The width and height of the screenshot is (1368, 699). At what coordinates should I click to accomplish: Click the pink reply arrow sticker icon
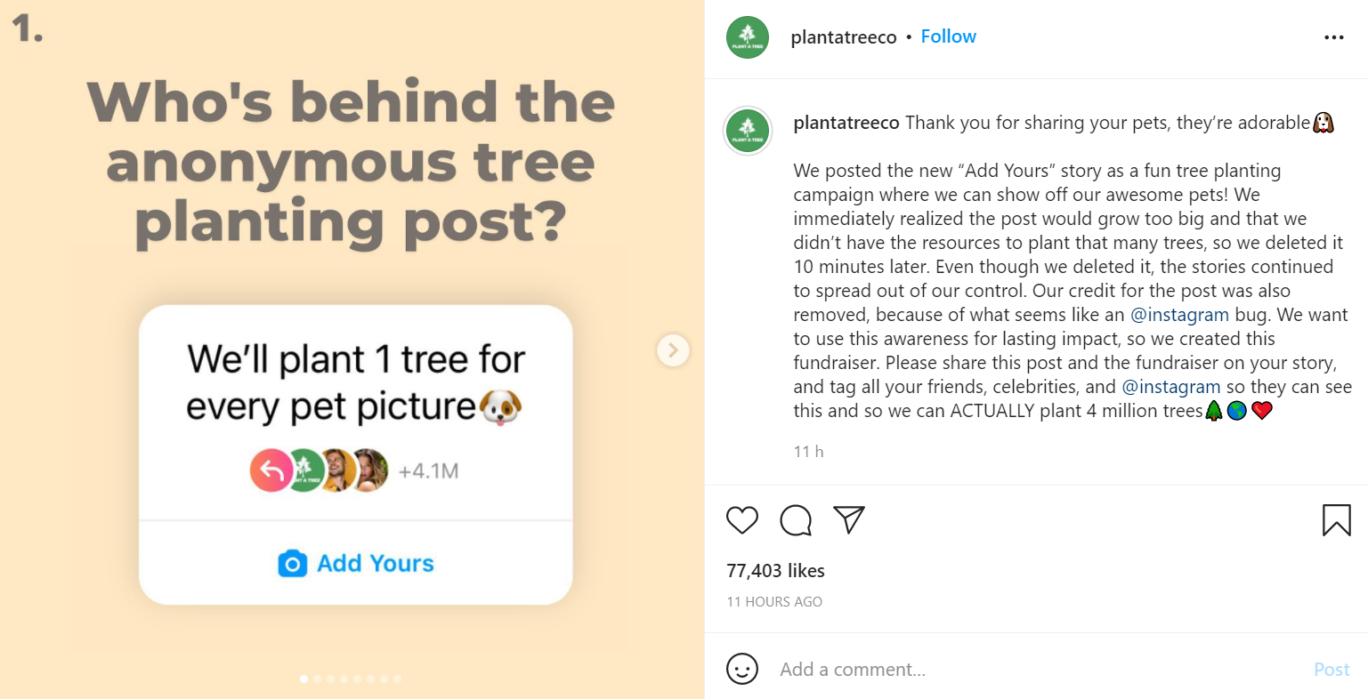pos(271,471)
